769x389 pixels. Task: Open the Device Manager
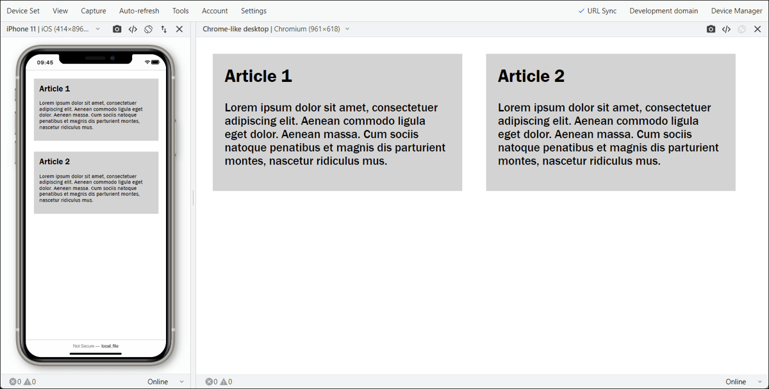[736, 10]
